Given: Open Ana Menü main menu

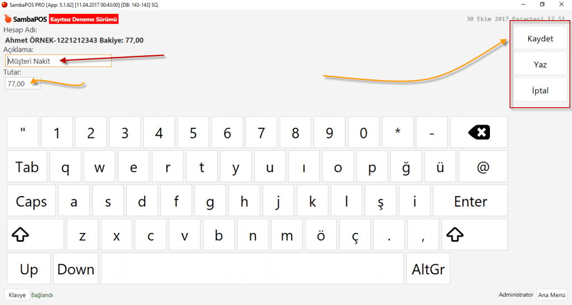Looking at the screenshot, I should pyautogui.click(x=551, y=295).
